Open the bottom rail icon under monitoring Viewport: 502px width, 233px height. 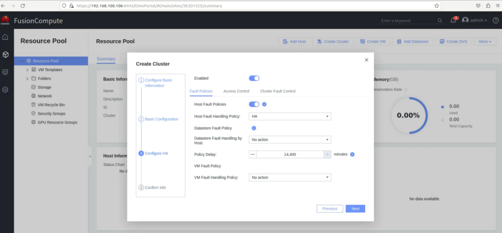5,89
